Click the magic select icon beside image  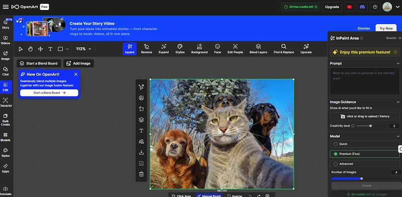coord(141,87)
